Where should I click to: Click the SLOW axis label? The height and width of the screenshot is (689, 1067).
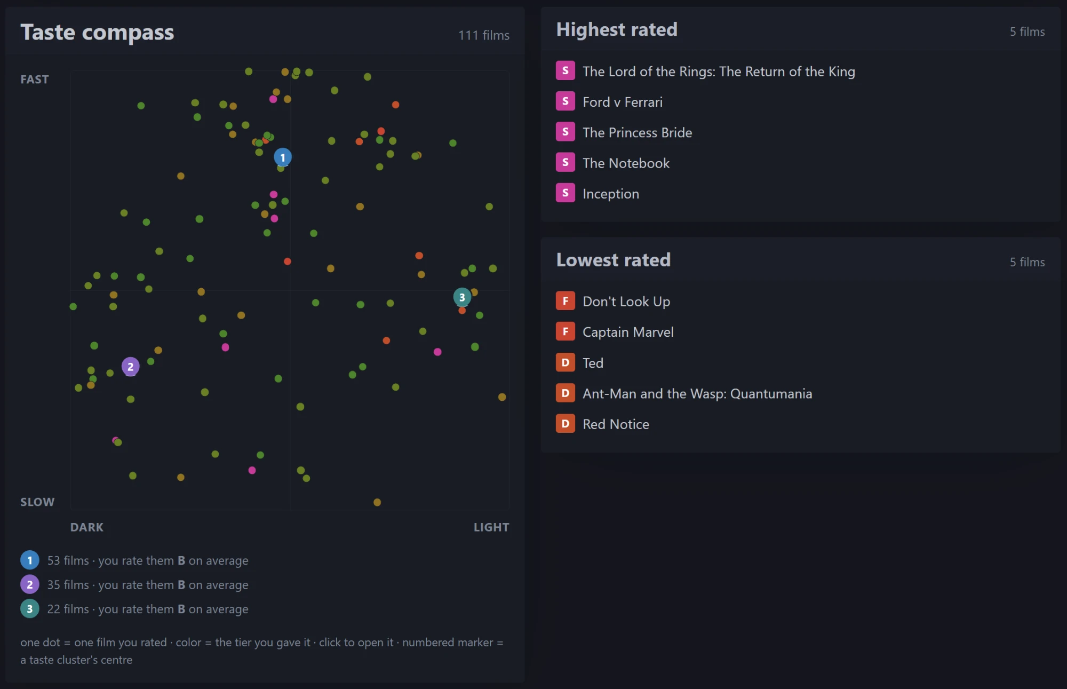[37, 502]
